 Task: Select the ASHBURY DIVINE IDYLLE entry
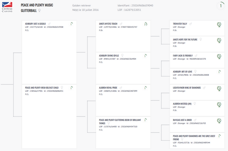point(109,56)
